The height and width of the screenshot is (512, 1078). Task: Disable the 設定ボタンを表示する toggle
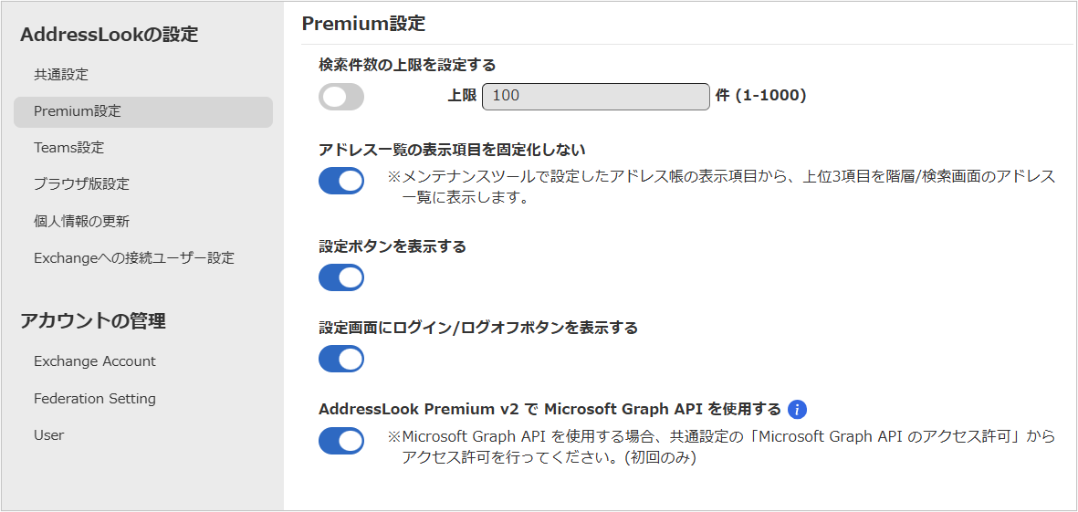point(341,277)
